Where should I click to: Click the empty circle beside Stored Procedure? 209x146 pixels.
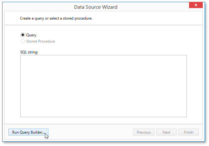click(x=23, y=41)
